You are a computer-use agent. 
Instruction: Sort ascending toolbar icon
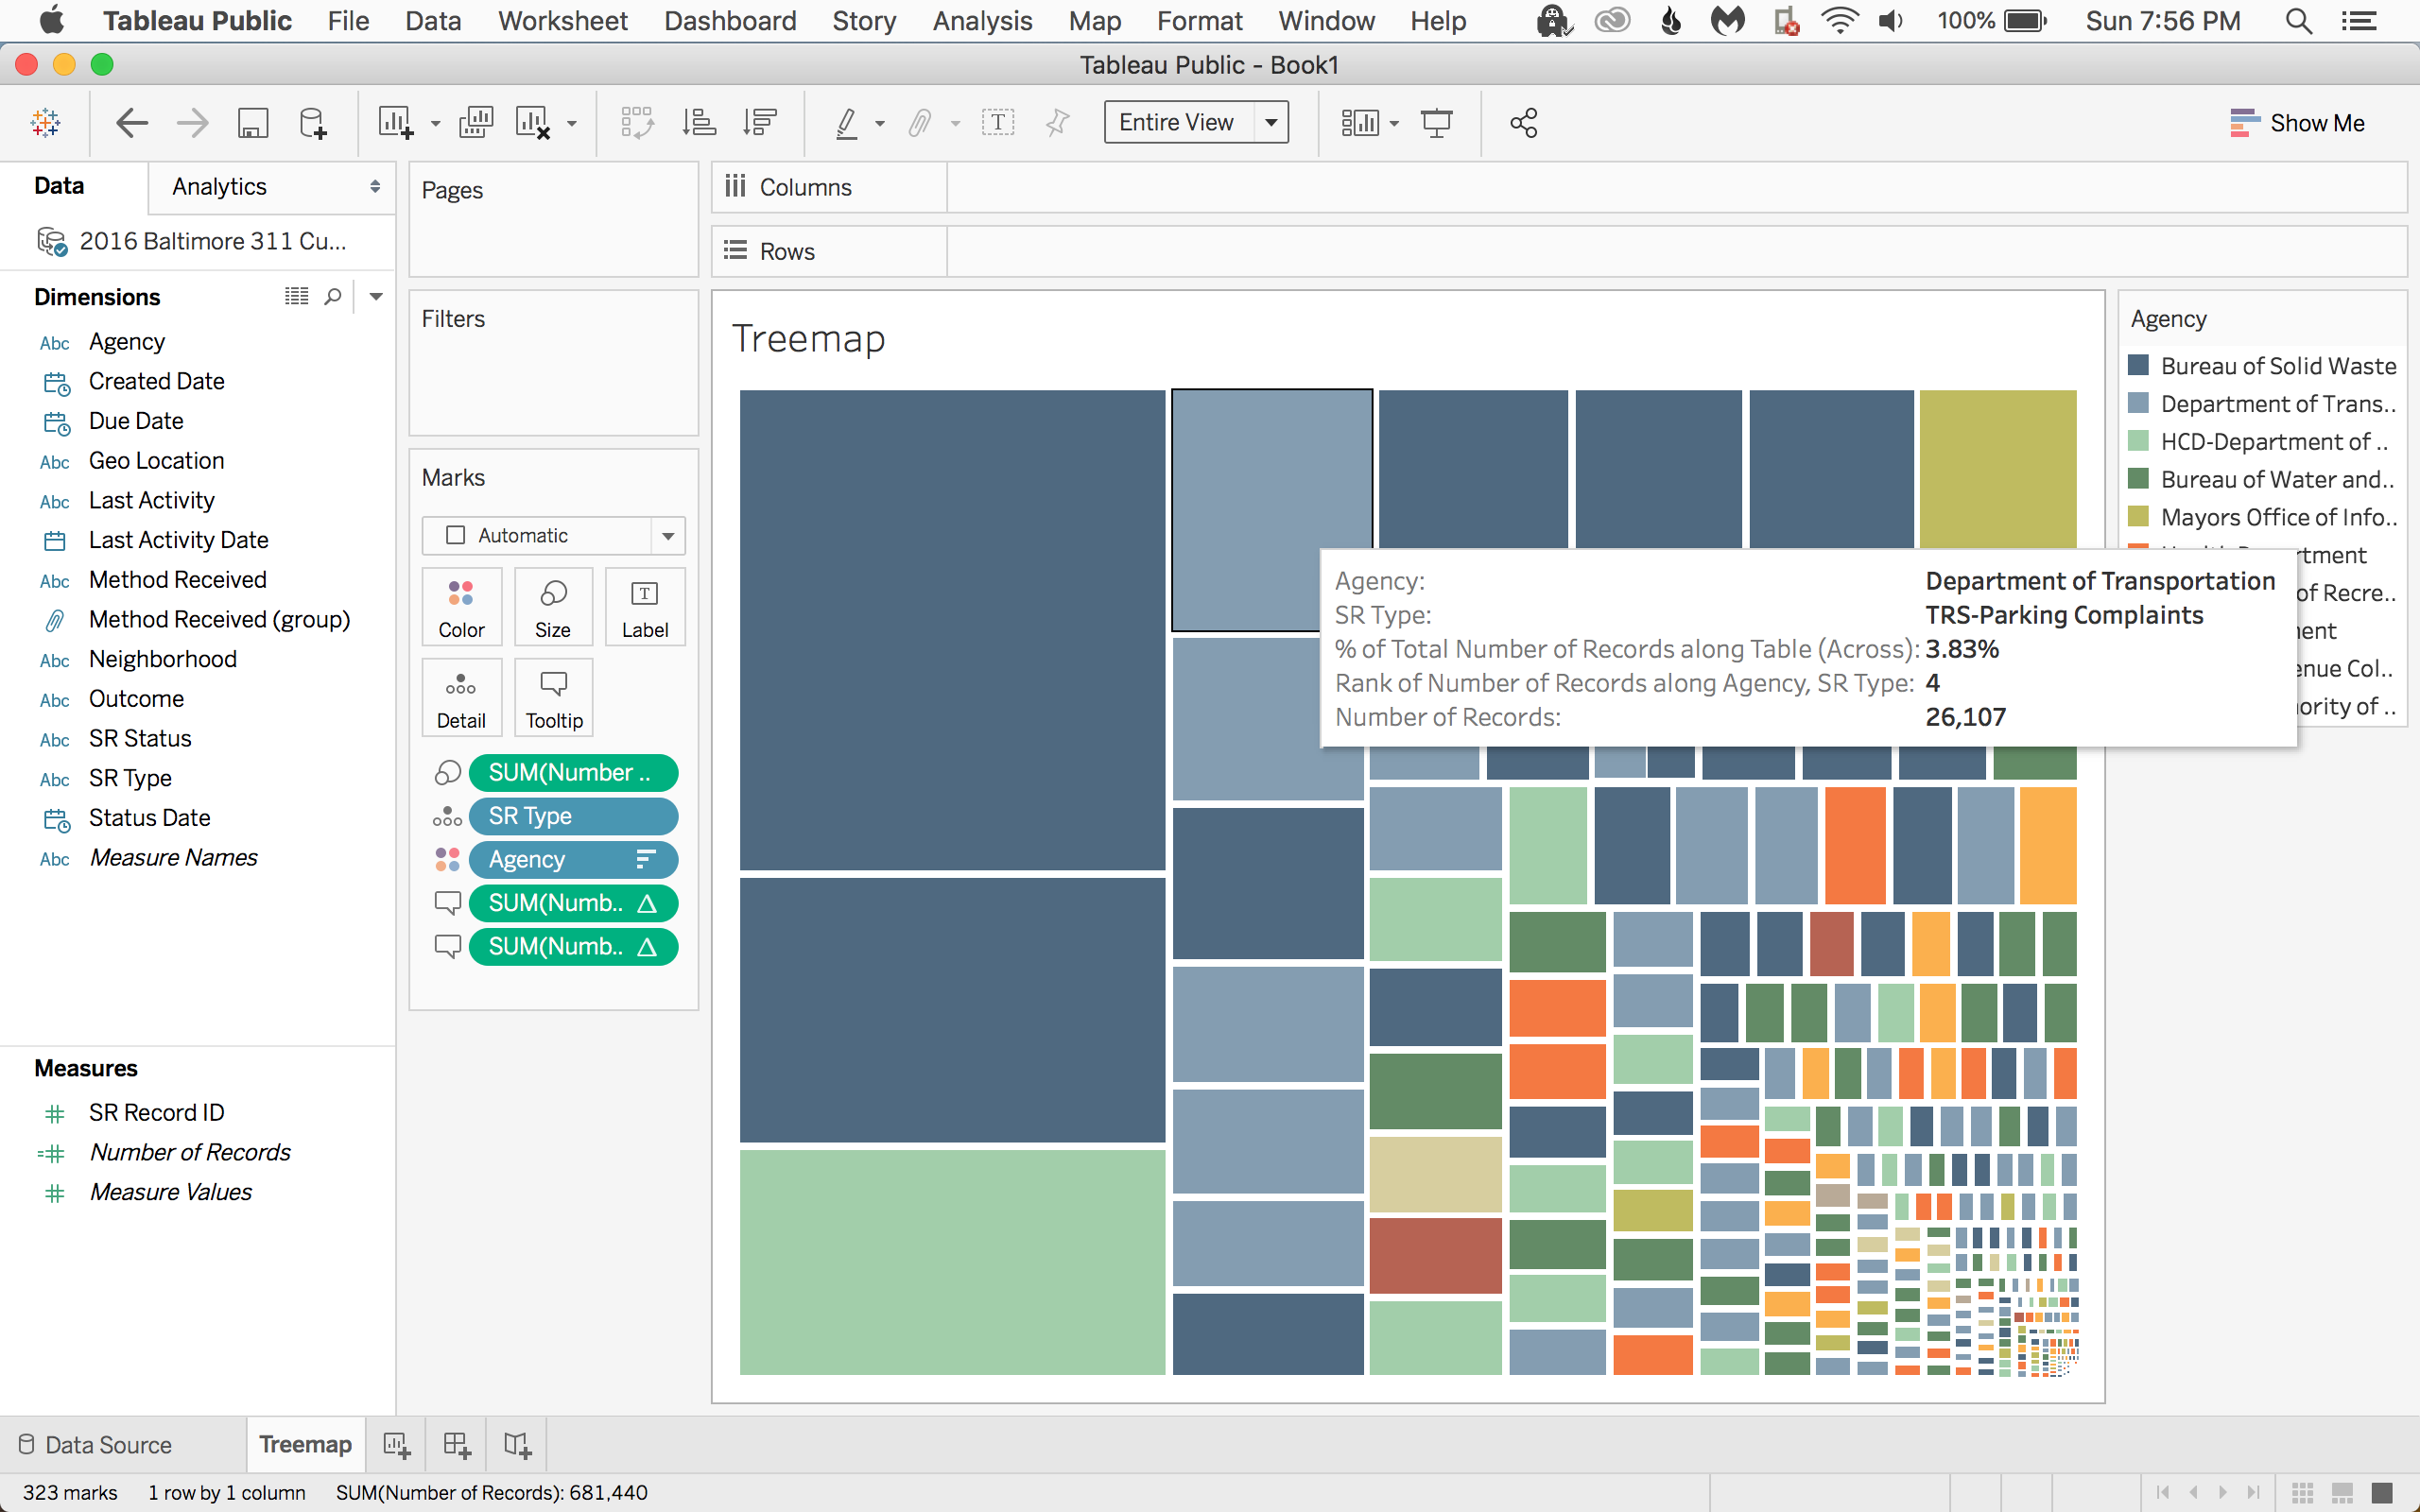(x=699, y=123)
